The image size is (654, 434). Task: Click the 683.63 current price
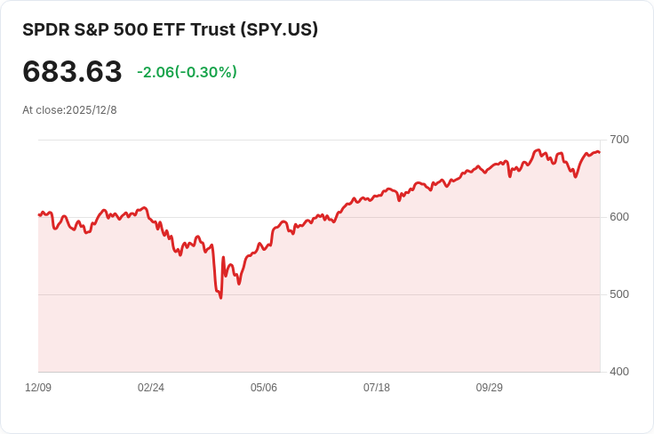tap(72, 72)
